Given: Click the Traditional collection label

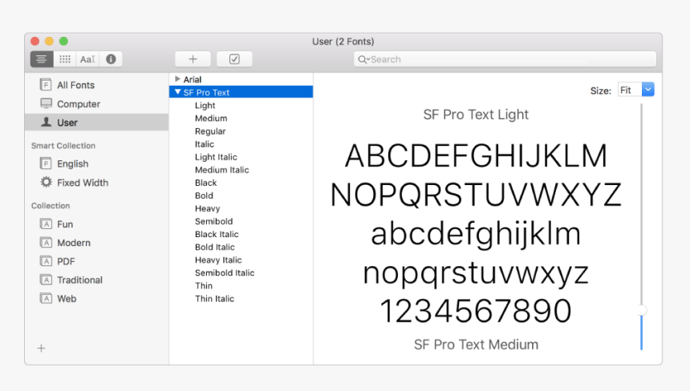Looking at the screenshot, I should point(79,280).
